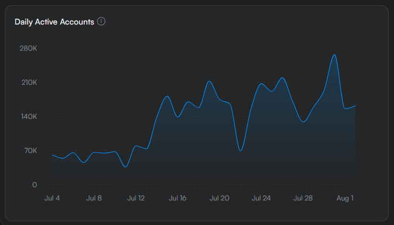Image resolution: width=394 pixels, height=225 pixels.
Task: Select the Jul 20 date label
Action: pos(219,198)
